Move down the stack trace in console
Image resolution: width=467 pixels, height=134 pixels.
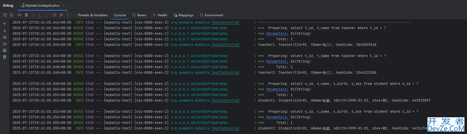point(5,31)
